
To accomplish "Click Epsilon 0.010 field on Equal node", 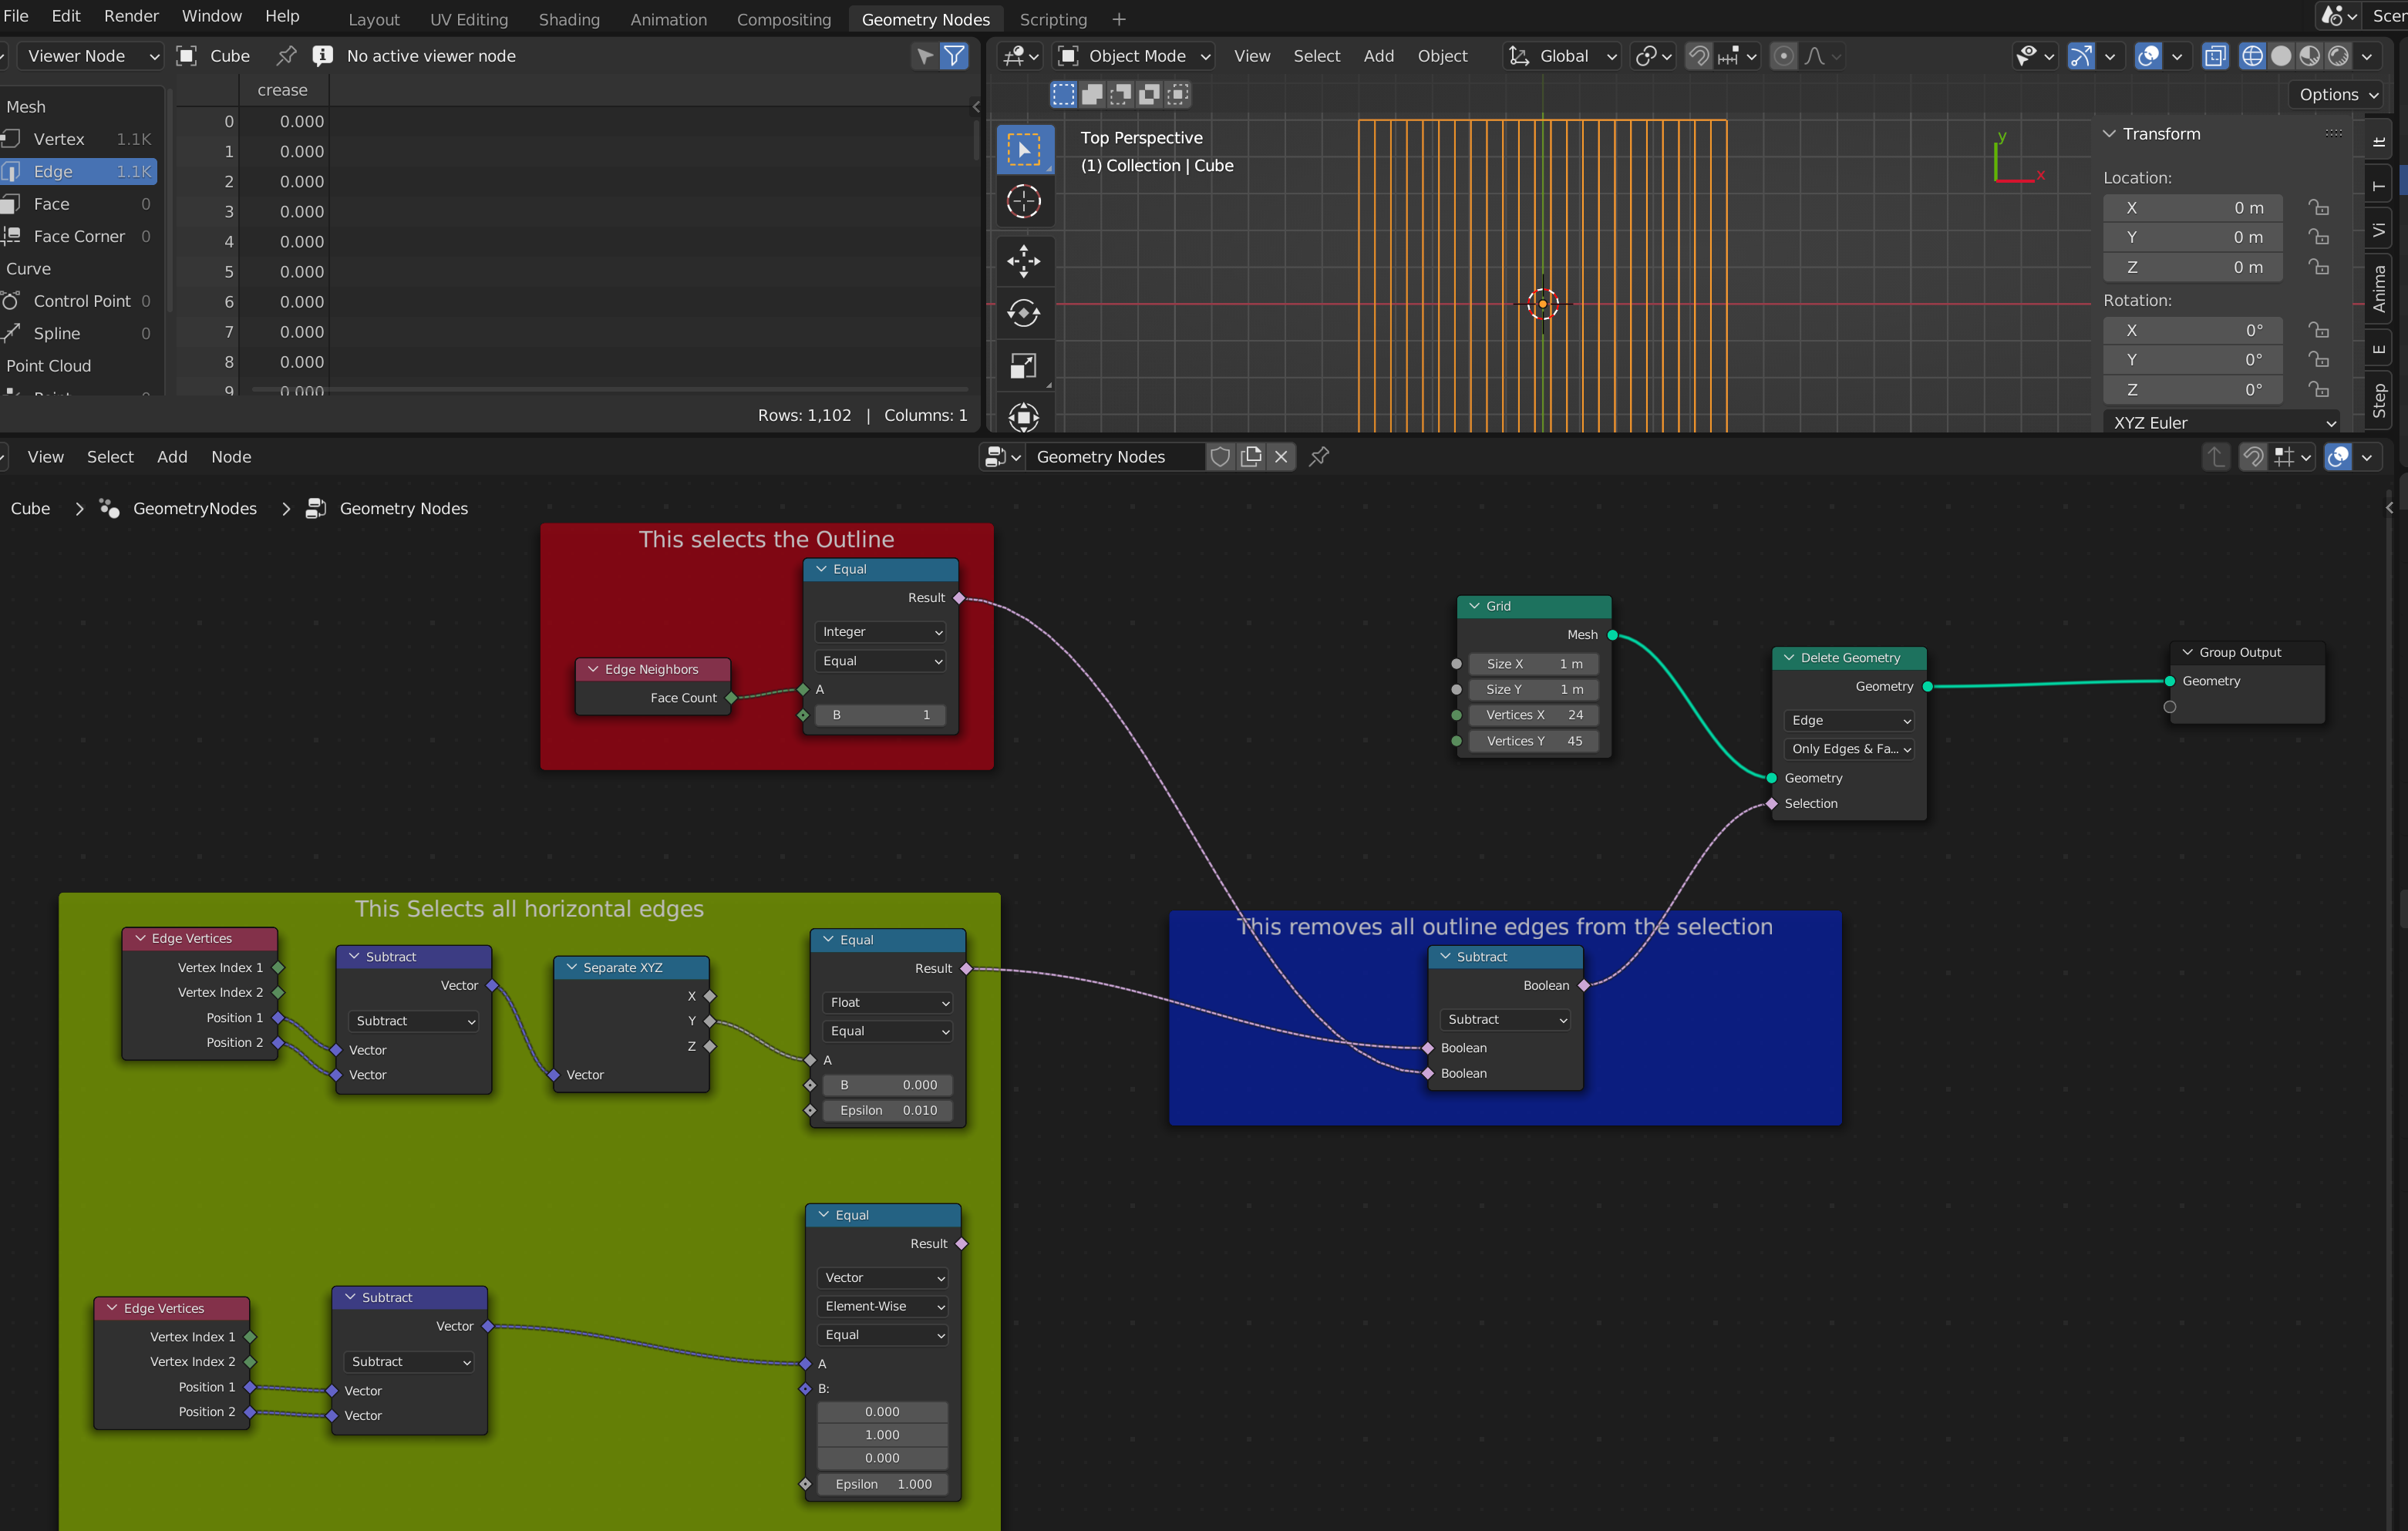I will 887,1110.
